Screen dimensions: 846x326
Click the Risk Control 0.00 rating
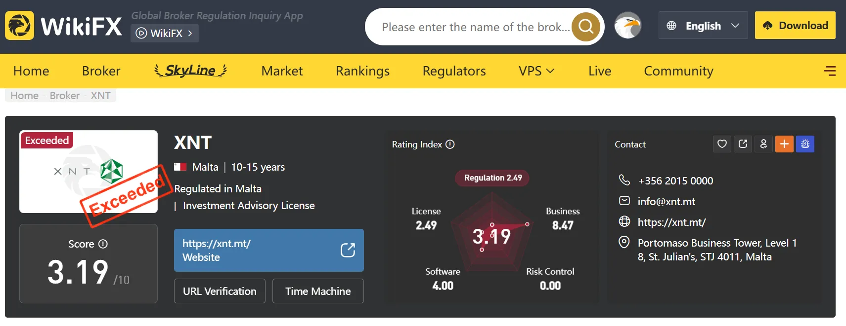point(550,279)
